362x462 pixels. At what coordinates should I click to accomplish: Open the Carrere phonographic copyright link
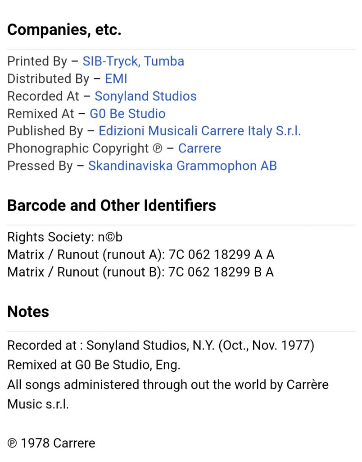coord(199,148)
